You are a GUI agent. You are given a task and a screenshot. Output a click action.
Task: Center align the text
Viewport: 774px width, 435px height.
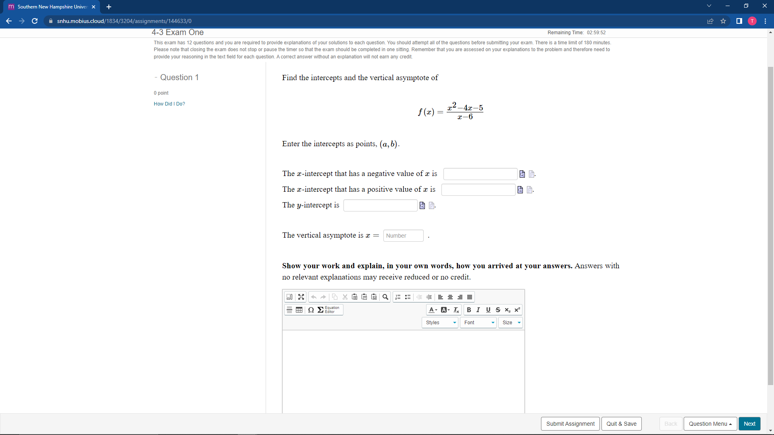coord(450,297)
